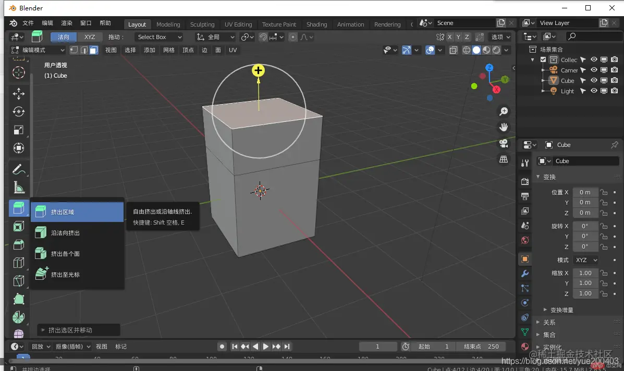Select the Poly Build tool
The height and width of the screenshot is (371, 624).
coord(19,299)
